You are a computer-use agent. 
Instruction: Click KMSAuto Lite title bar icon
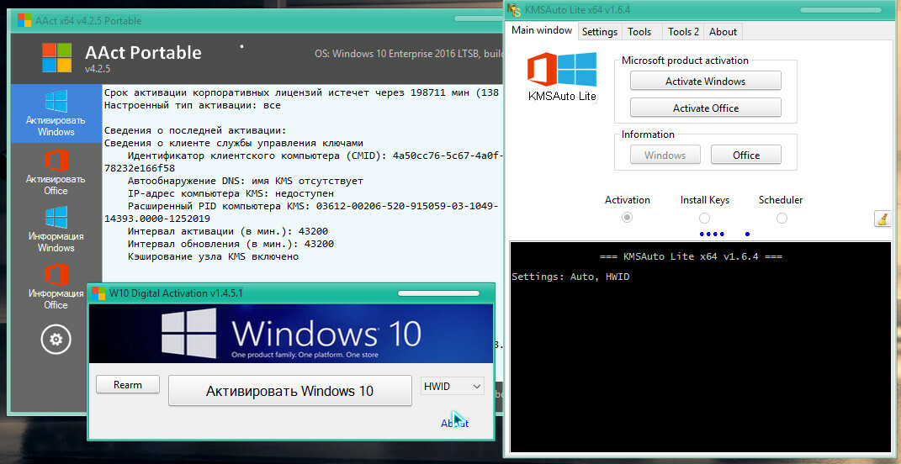[514, 10]
